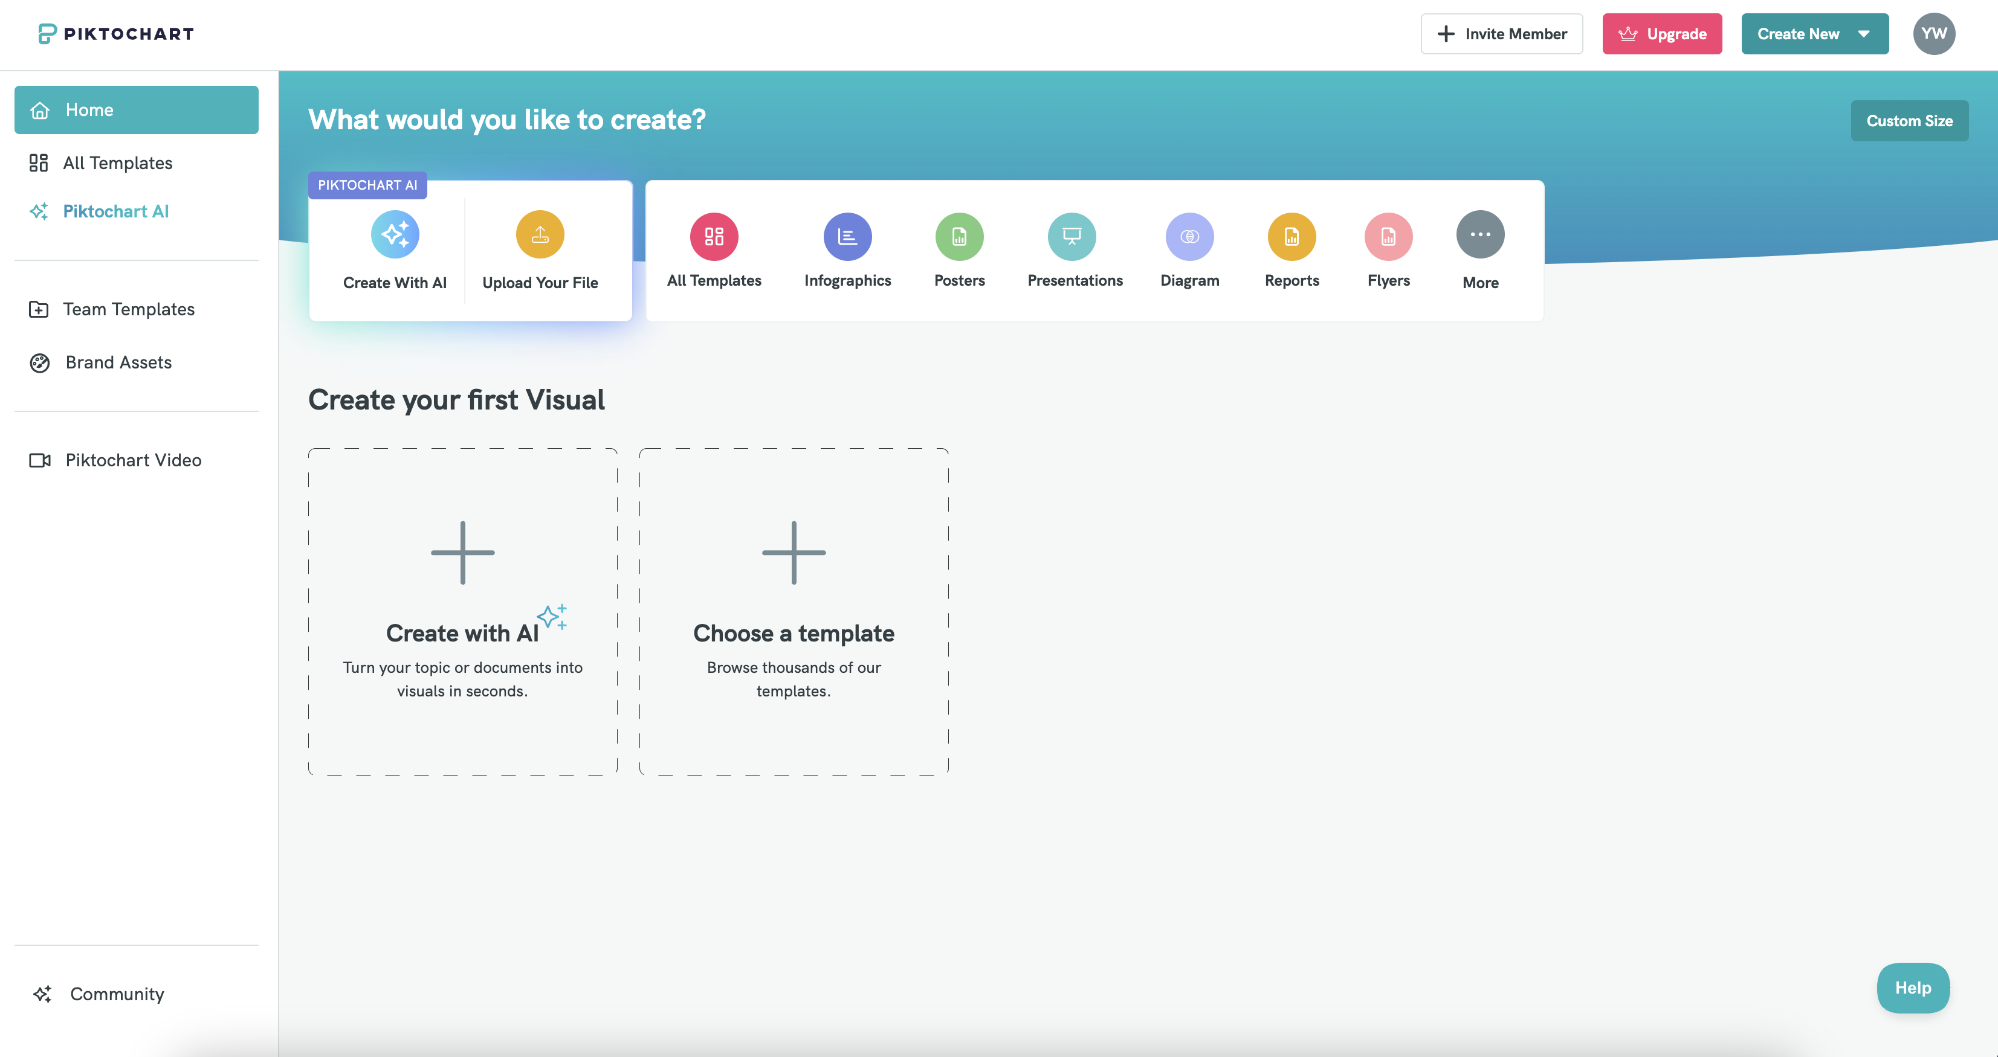Click the Create with AI card
The image size is (1998, 1057).
click(463, 611)
